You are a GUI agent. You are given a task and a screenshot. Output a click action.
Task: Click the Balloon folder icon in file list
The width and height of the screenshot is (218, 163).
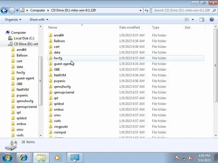pyautogui.click(x=51, y=41)
